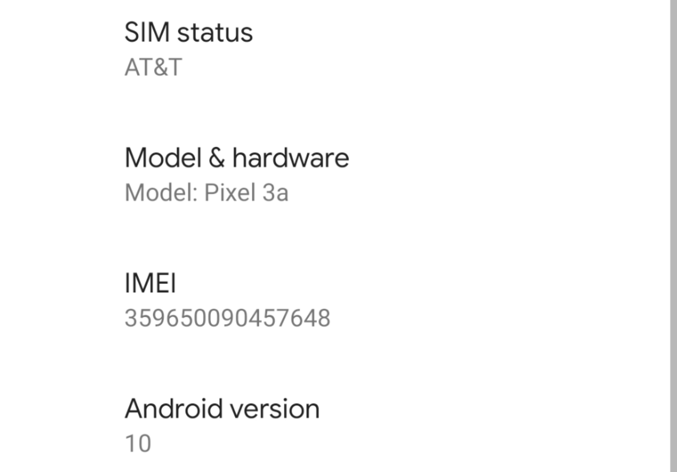Click 'Pixel 3a' in the model subtitle
The image size is (677, 472).
[246, 193]
